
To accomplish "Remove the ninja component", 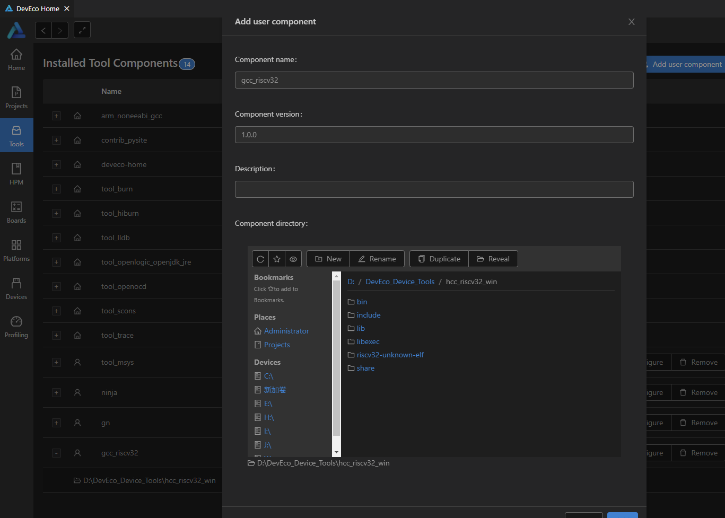I will [x=698, y=392].
